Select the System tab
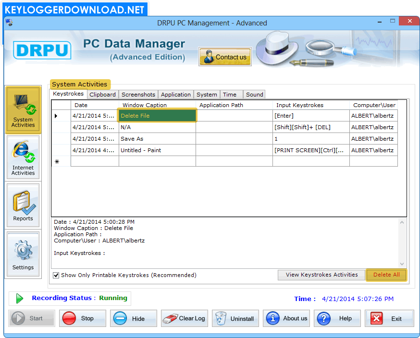 tap(207, 95)
